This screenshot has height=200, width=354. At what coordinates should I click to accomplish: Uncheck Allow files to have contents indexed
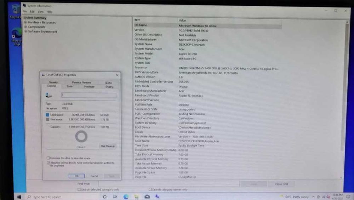point(48,163)
